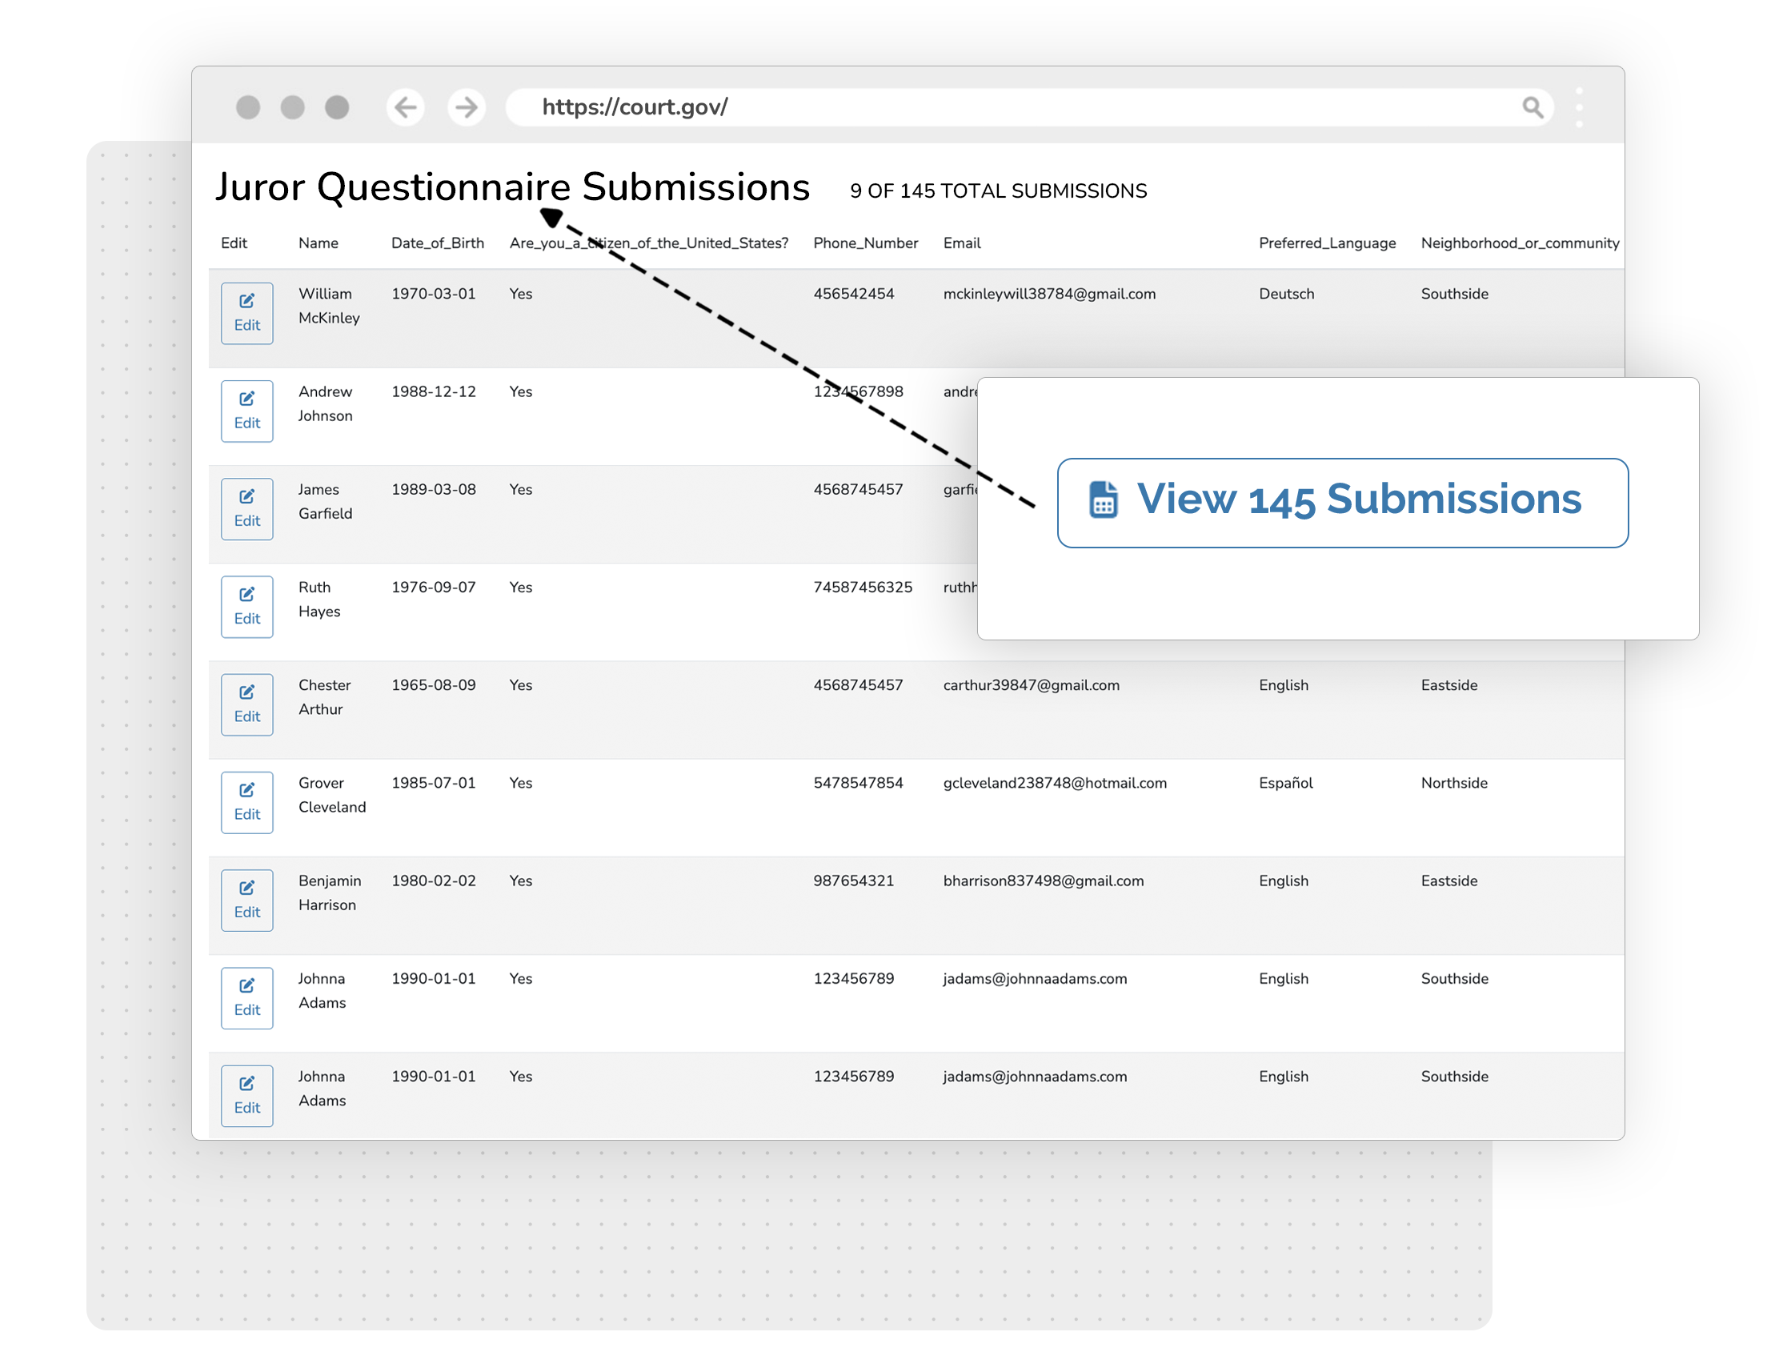Click the 9 OF 145 TOTAL SUBMISSIONS text
Viewport: 1783px width, 1360px height.
(998, 191)
